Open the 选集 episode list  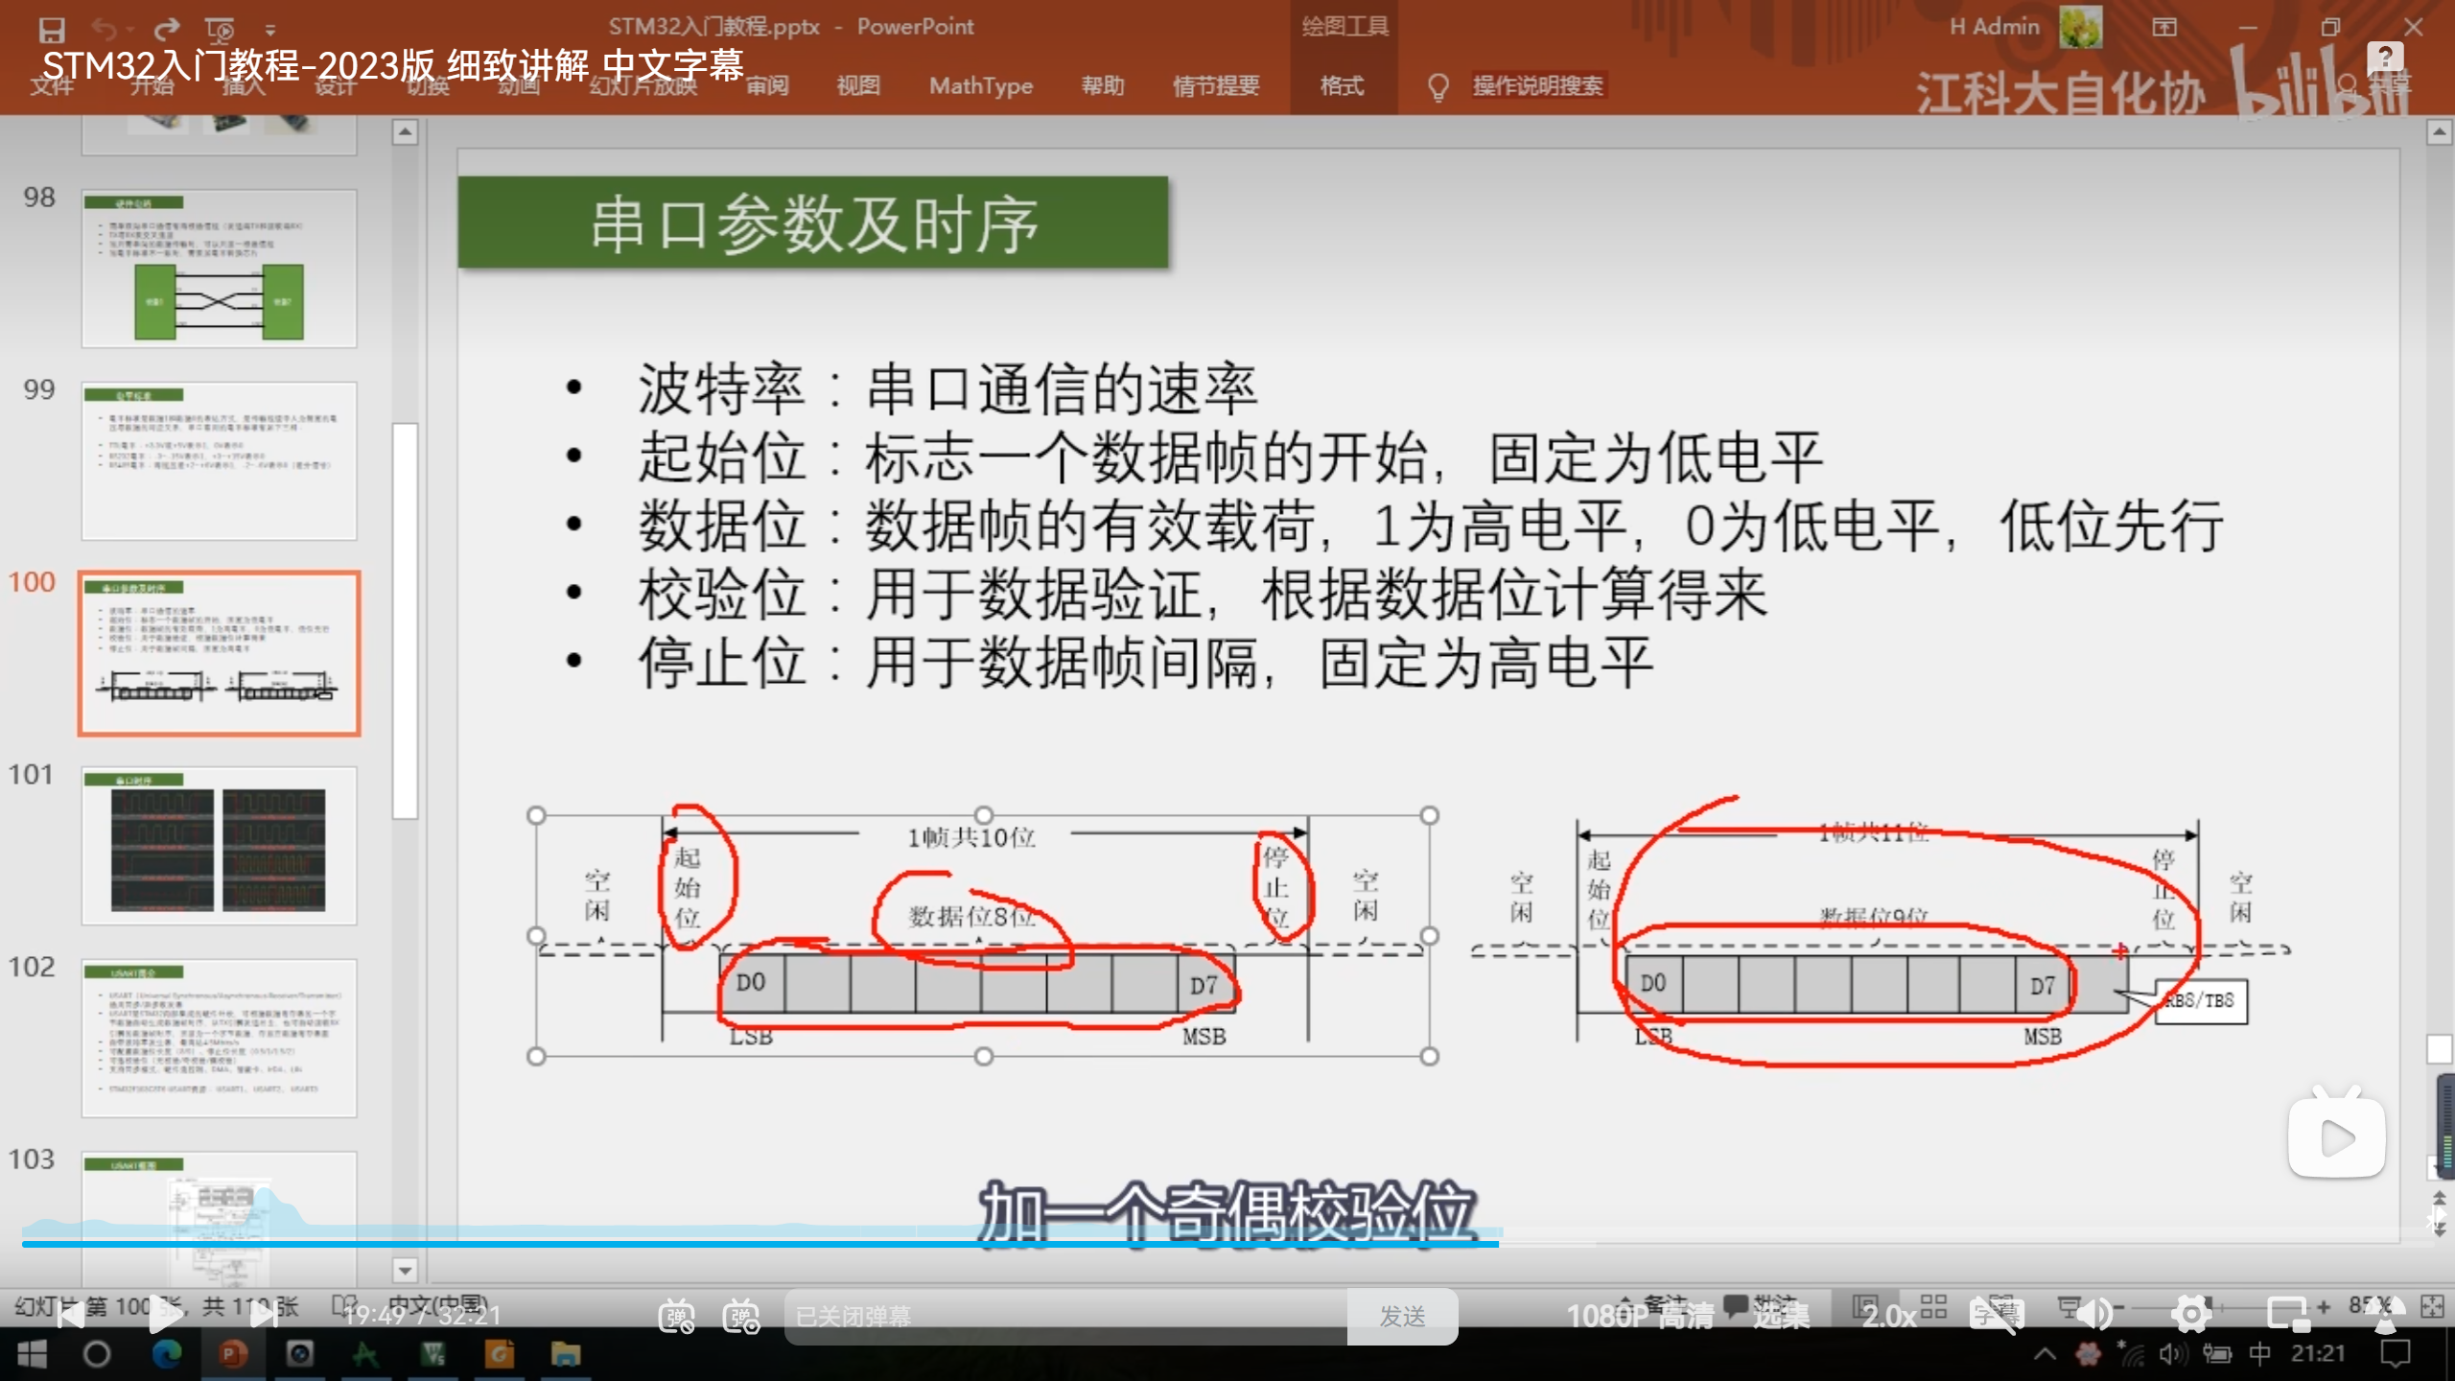pyautogui.click(x=1781, y=1316)
